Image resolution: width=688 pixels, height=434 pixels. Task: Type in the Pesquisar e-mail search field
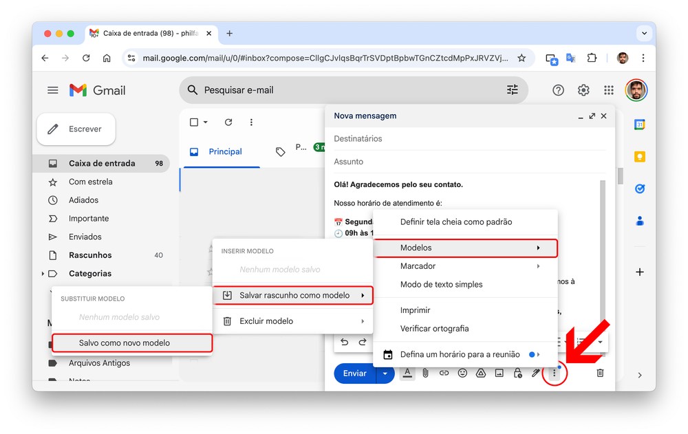click(x=344, y=90)
